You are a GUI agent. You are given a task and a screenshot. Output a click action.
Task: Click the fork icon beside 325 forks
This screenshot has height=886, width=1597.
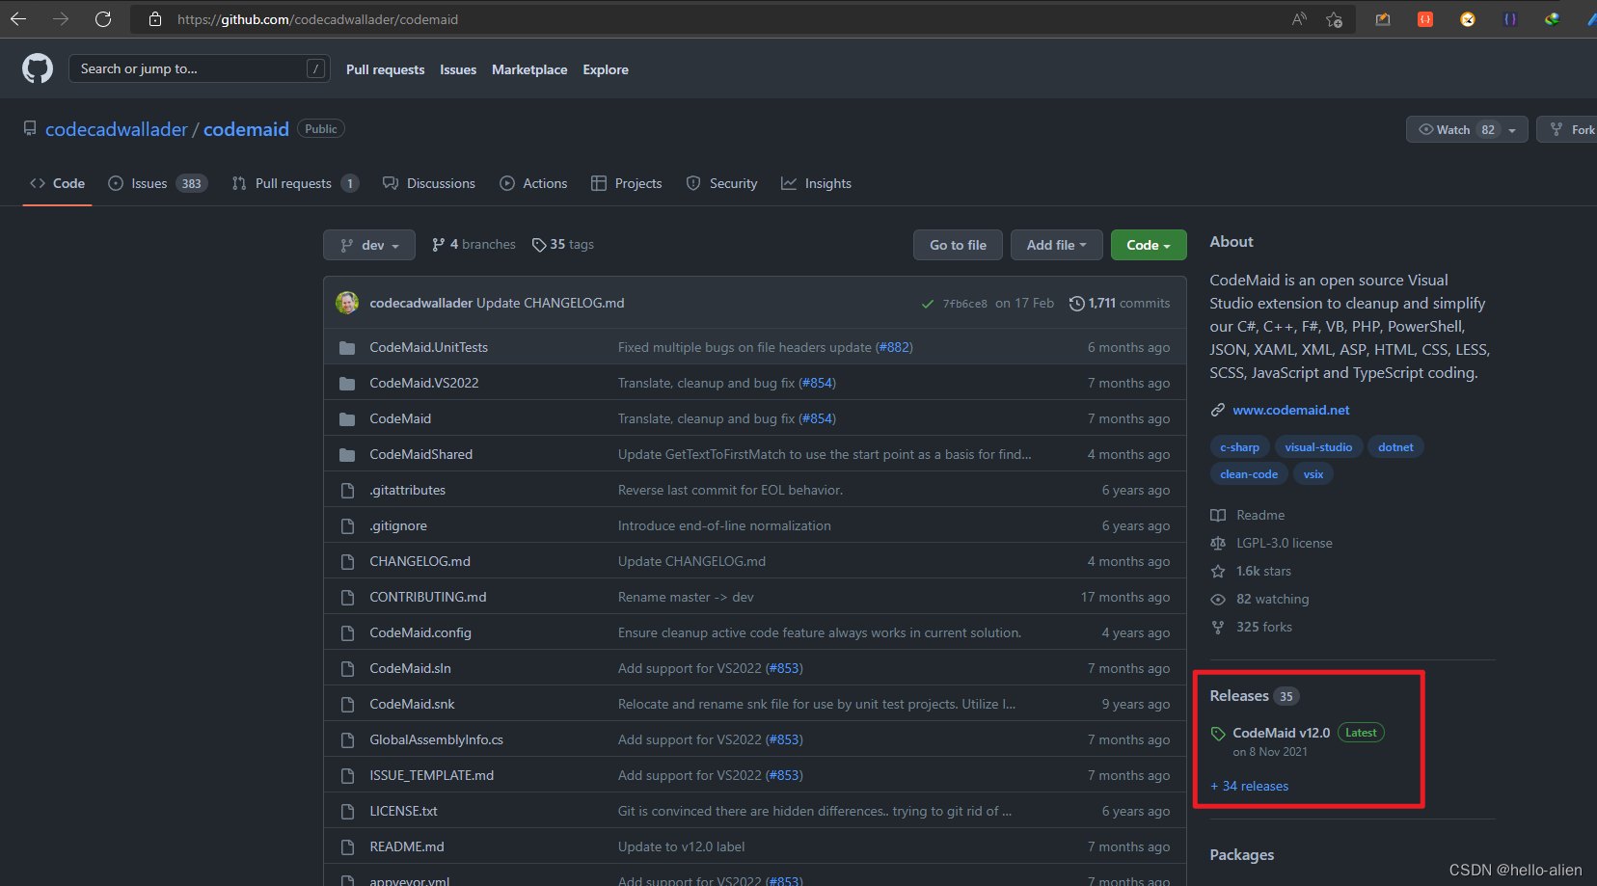(x=1218, y=627)
